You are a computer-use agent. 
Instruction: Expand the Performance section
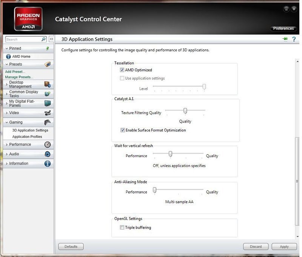click(x=7, y=145)
